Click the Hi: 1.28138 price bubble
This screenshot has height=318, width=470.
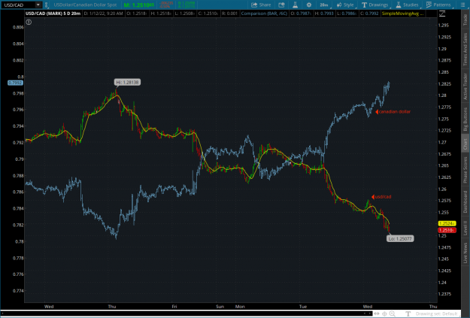(x=127, y=82)
